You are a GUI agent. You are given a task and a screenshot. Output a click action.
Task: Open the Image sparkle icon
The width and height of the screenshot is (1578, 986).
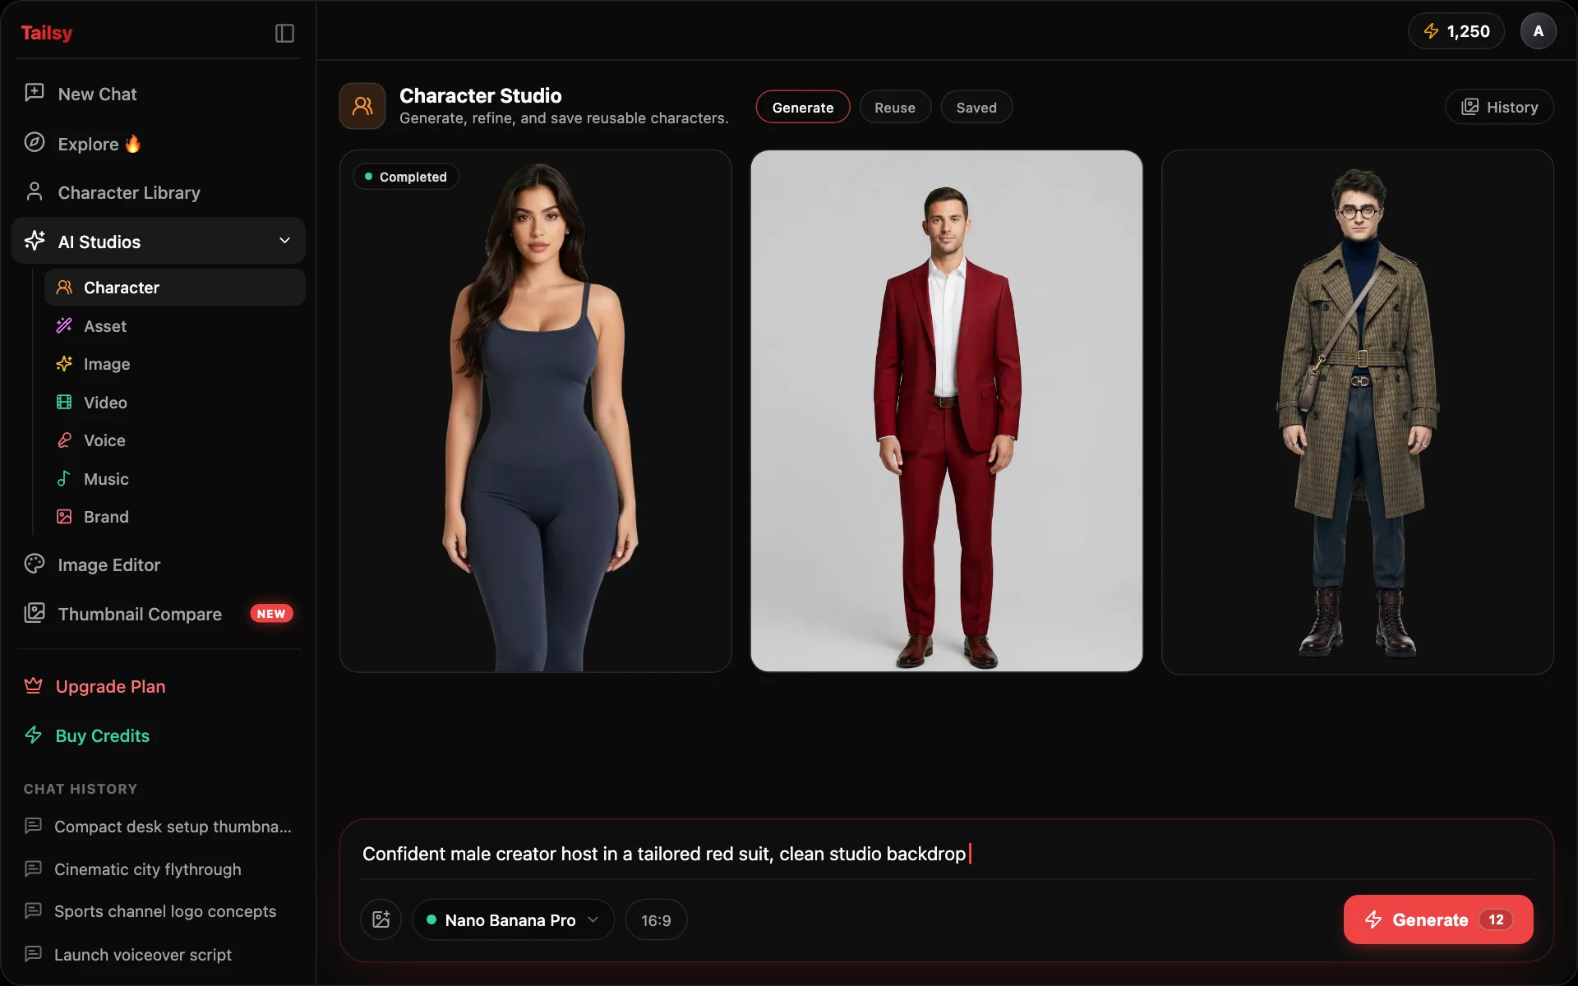click(x=64, y=364)
